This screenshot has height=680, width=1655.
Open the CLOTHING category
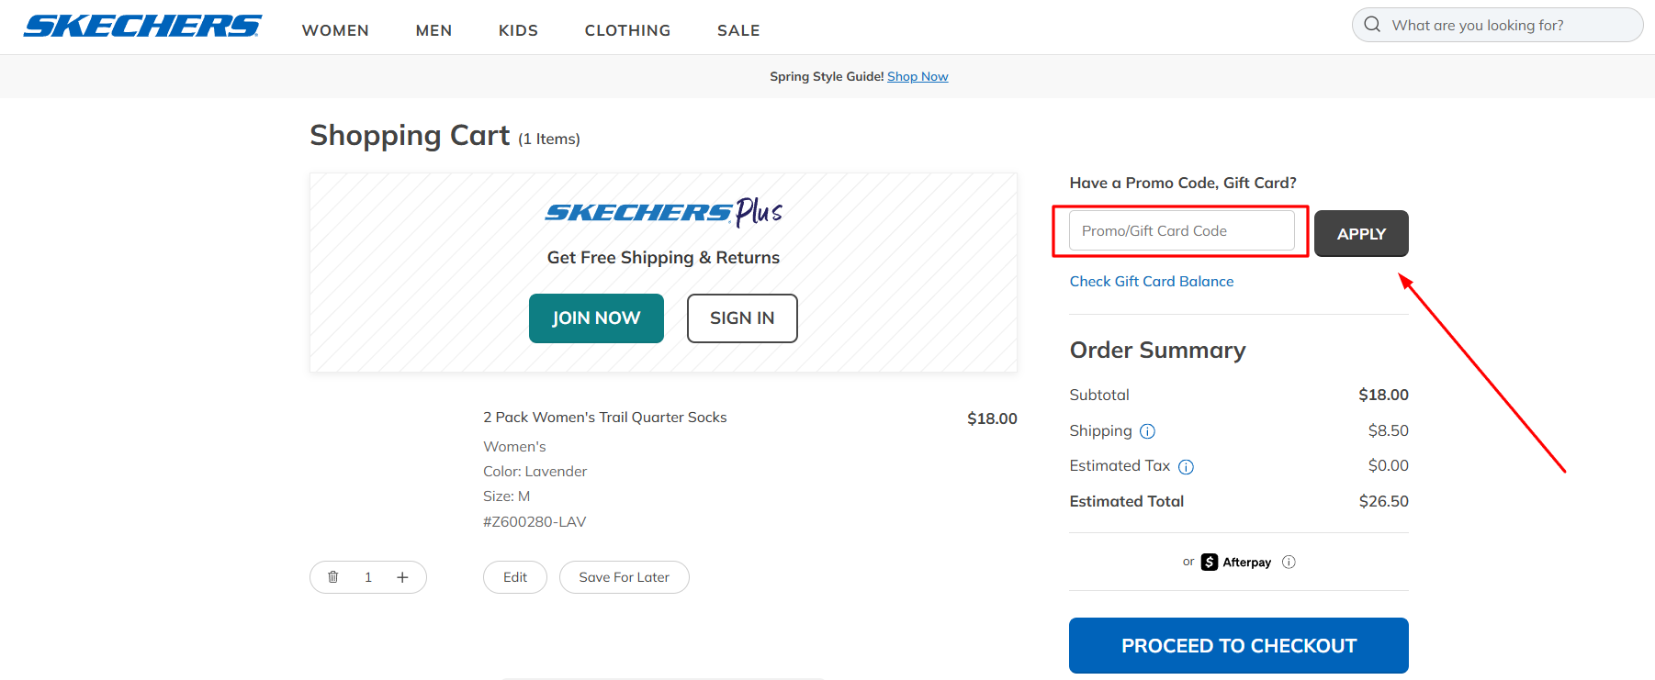(627, 30)
